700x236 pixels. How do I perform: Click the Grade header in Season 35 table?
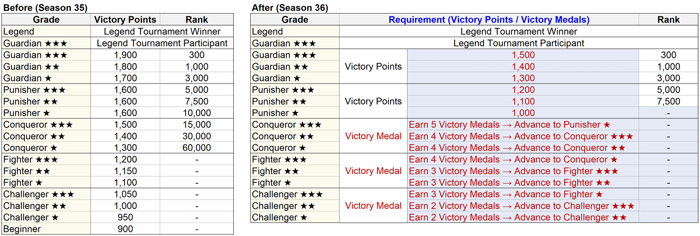click(x=46, y=20)
